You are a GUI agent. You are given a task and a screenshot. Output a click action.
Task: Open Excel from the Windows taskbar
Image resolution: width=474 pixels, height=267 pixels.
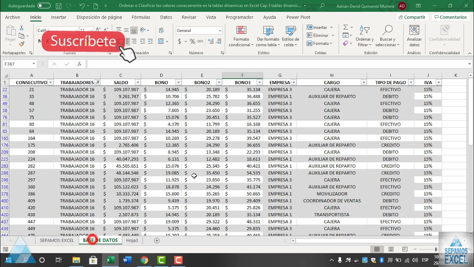[110, 260]
